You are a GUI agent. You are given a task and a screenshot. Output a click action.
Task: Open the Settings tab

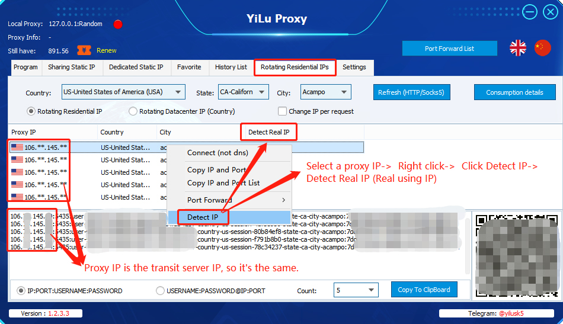coord(354,67)
